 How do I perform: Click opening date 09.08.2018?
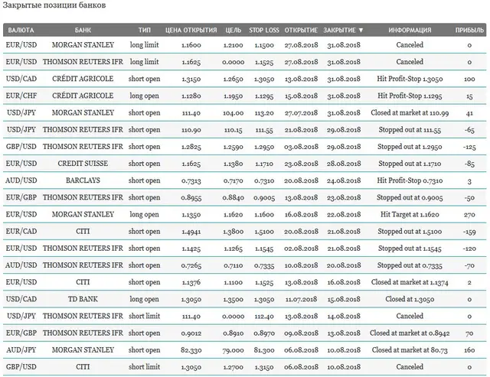point(301,333)
